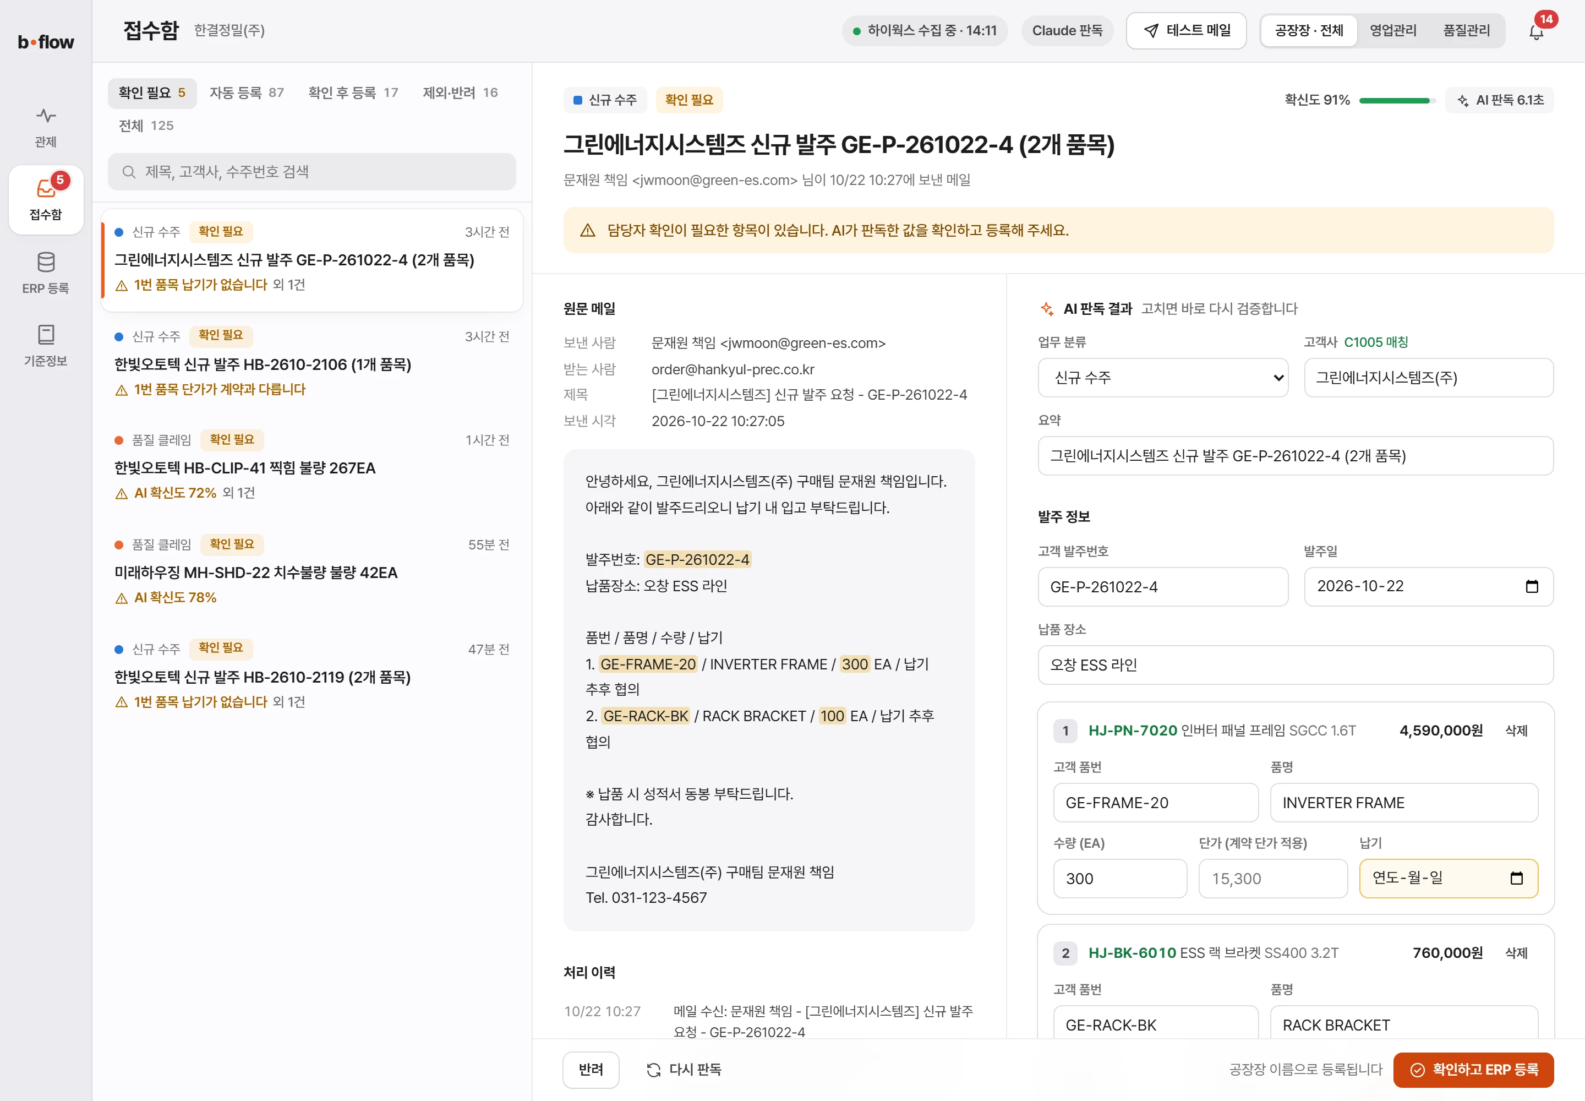Click the 확인 필요 badge in detail header

pos(688,101)
